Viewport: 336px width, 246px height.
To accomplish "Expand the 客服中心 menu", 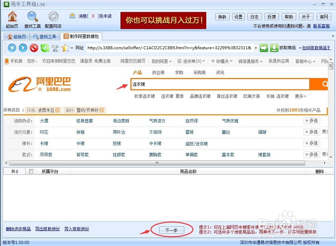I will pyautogui.click(x=305, y=61).
